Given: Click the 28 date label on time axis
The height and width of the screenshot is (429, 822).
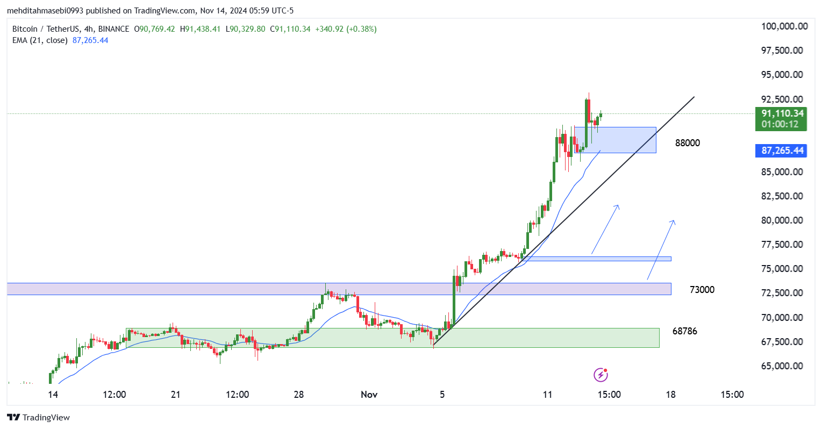Looking at the screenshot, I should coord(299,395).
